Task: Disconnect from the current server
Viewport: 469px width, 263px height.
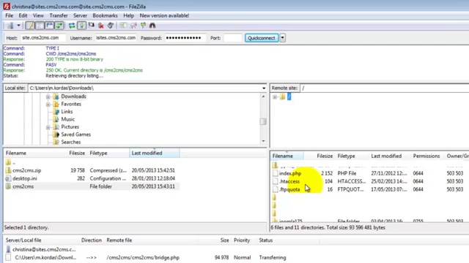Action: (101, 26)
